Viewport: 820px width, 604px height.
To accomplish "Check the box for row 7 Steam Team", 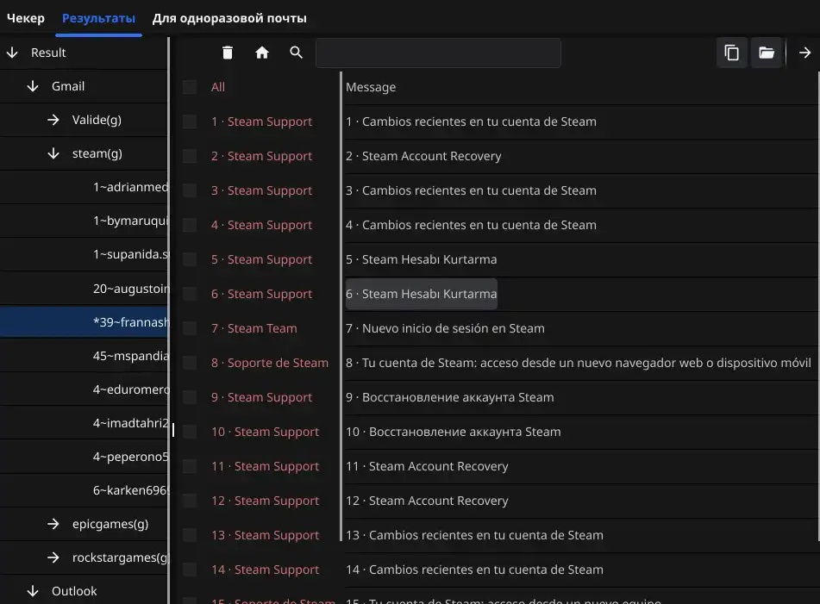I will click(x=190, y=328).
